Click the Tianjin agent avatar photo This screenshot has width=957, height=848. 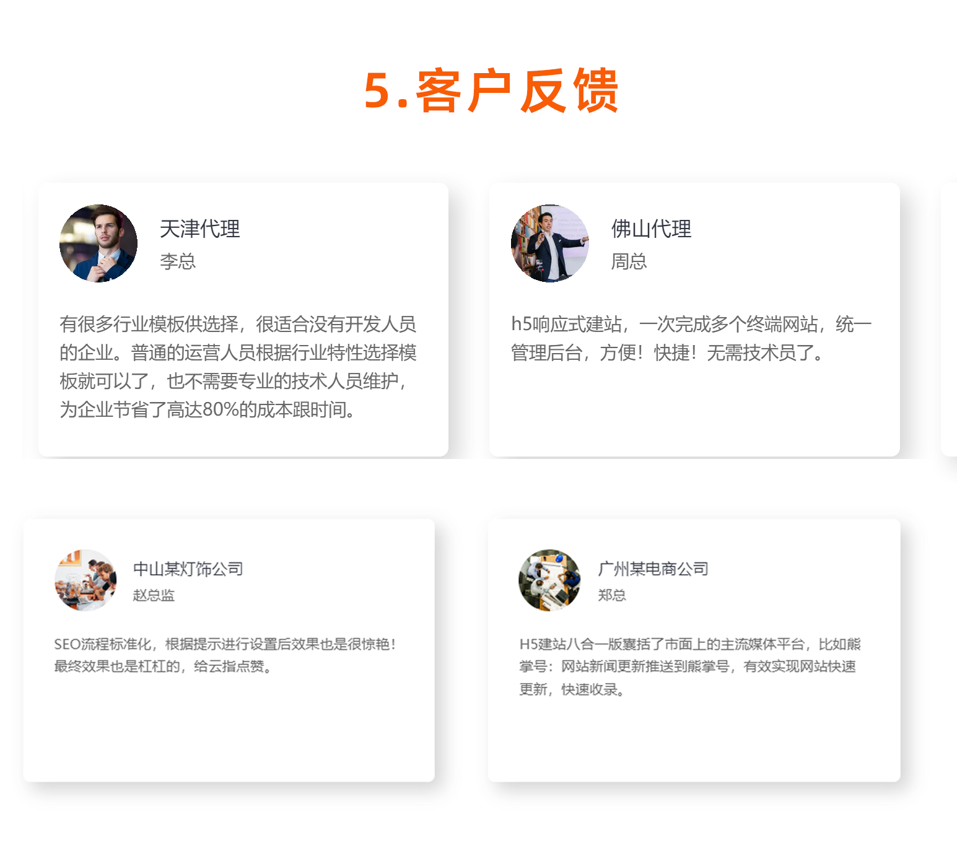(x=98, y=243)
